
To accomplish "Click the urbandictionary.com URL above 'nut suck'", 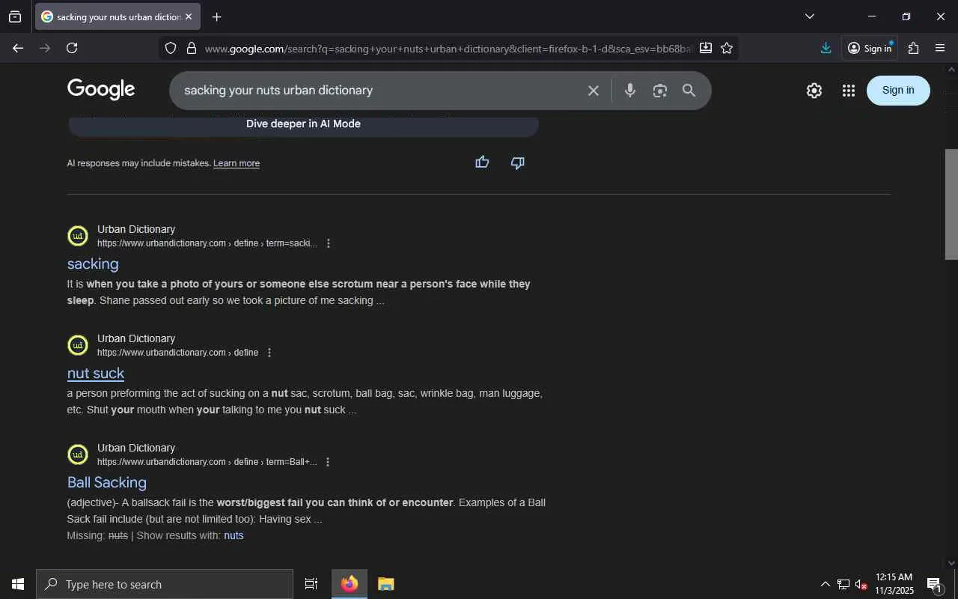I will pos(177,353).
